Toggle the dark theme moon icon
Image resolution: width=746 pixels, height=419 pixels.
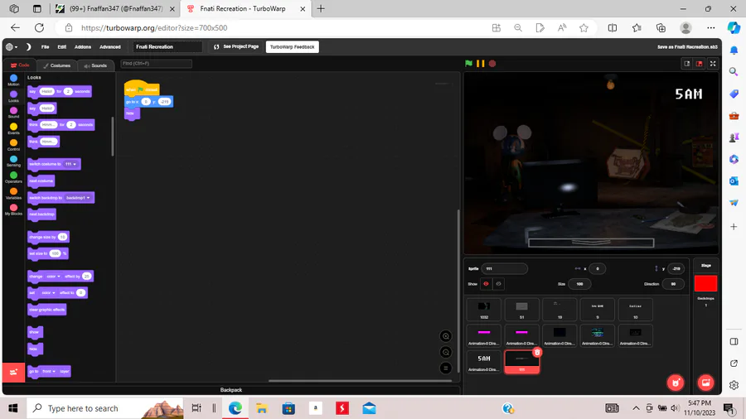point(28,46)
